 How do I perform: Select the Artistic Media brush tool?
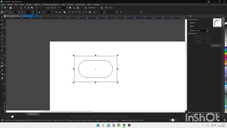coord(2,36)
